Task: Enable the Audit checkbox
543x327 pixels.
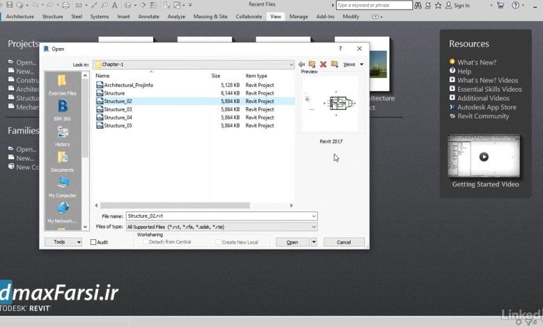Action: pos(94,242)
